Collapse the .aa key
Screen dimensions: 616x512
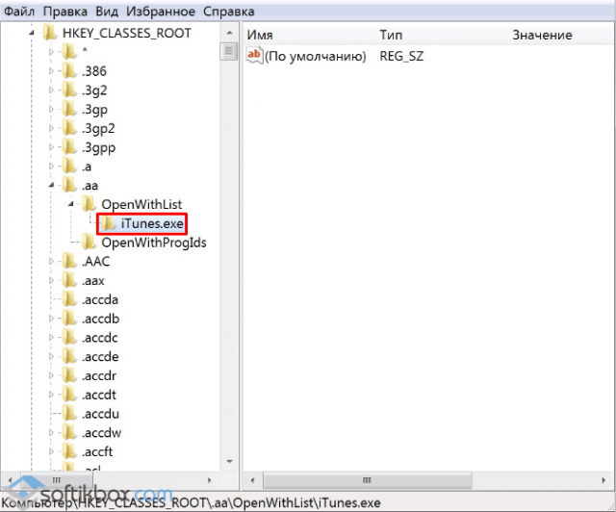(x=51, y=185)
